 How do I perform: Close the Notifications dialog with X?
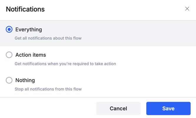(x=187, y=9)
